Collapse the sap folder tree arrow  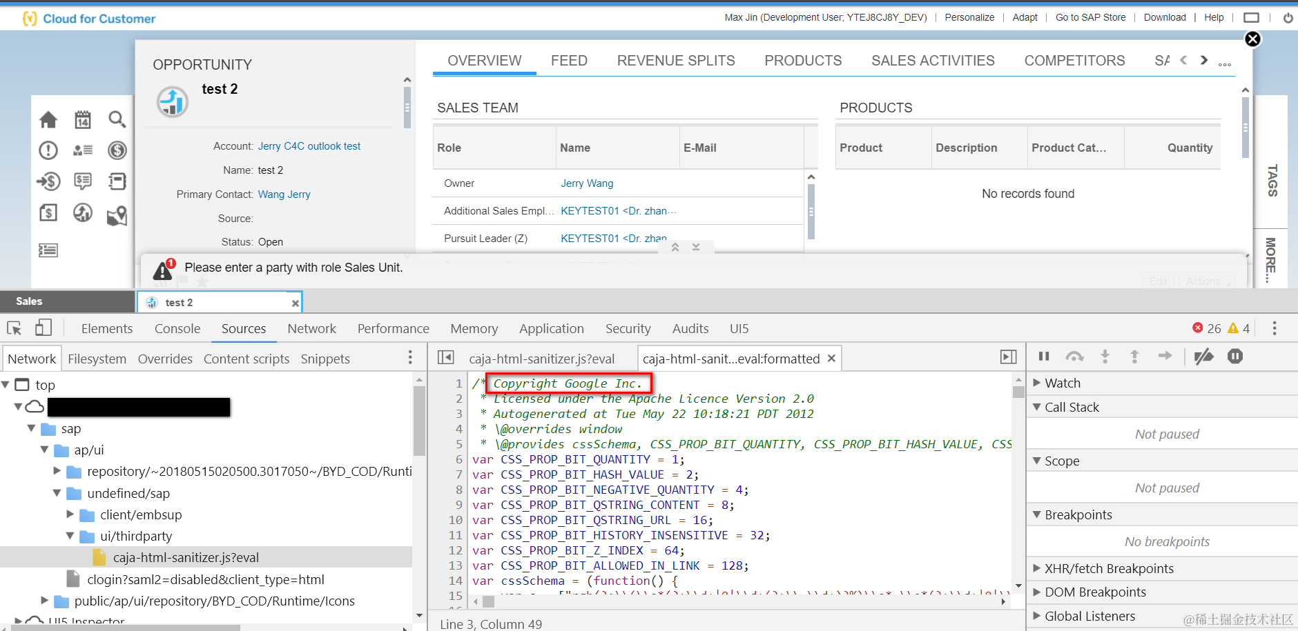[x=31, y=428]
